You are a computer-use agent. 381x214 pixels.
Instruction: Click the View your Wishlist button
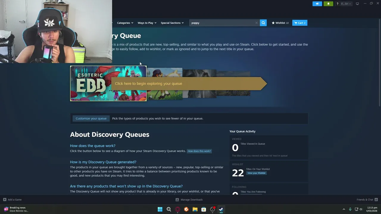tap(256, 173)
